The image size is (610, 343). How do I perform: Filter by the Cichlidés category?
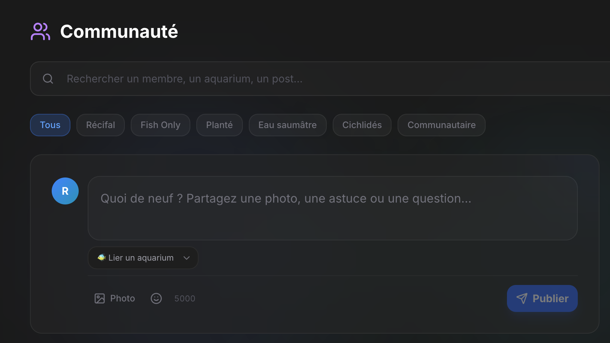click(362, 125)
